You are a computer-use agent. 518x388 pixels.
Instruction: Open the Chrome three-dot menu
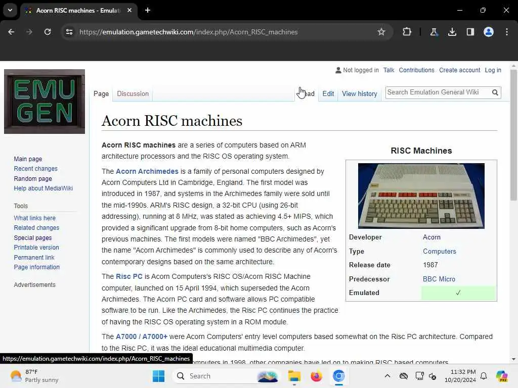point(507,32)
